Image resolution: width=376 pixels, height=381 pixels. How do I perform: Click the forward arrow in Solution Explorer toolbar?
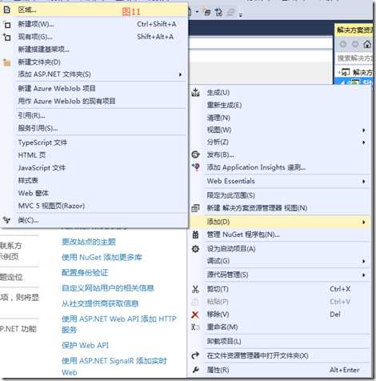click(x=355, y=44)
